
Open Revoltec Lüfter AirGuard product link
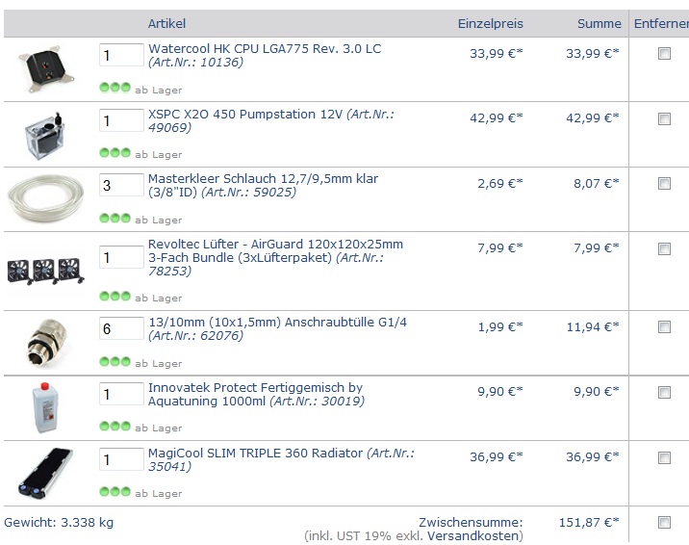tap(275, 257)
